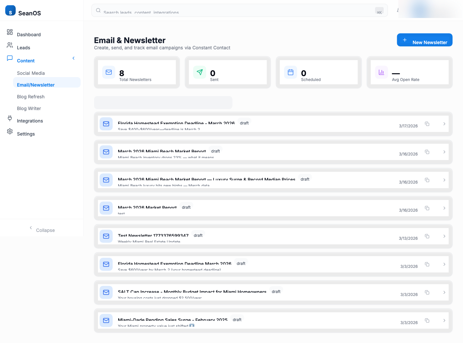463x343 pixels.
Task: Collapse the Content section chevron
Action: coord(73,58)
